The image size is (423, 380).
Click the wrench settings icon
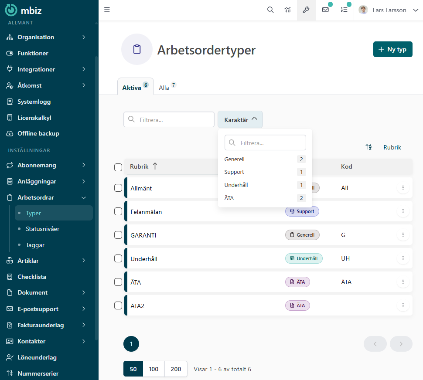306,10
